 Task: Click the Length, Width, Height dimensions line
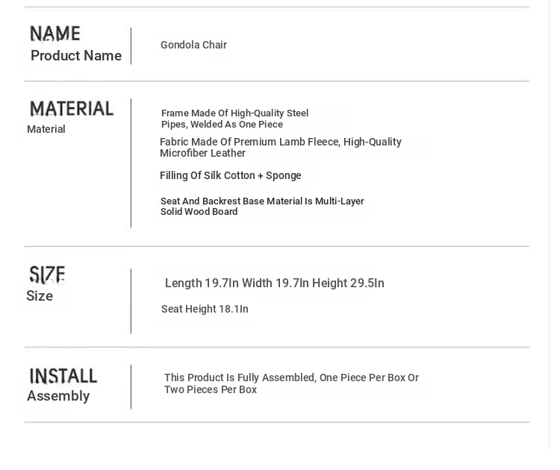[274, 283]
